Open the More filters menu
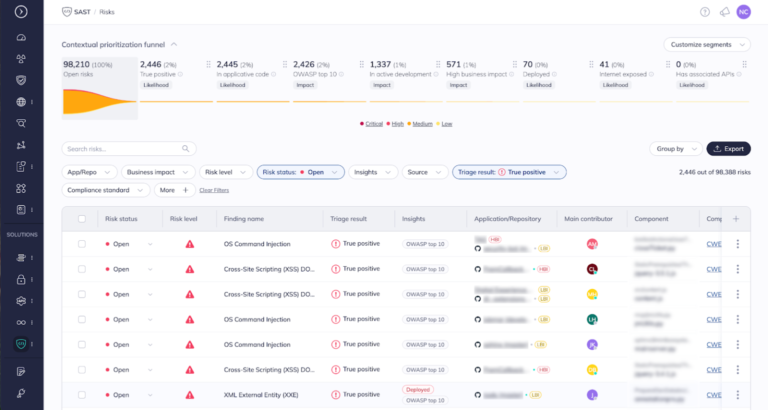 point(174,190)
